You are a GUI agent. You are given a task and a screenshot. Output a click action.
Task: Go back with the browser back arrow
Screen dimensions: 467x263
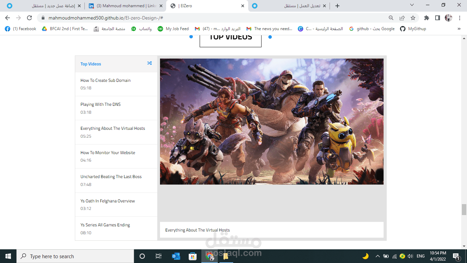point(8,18)
